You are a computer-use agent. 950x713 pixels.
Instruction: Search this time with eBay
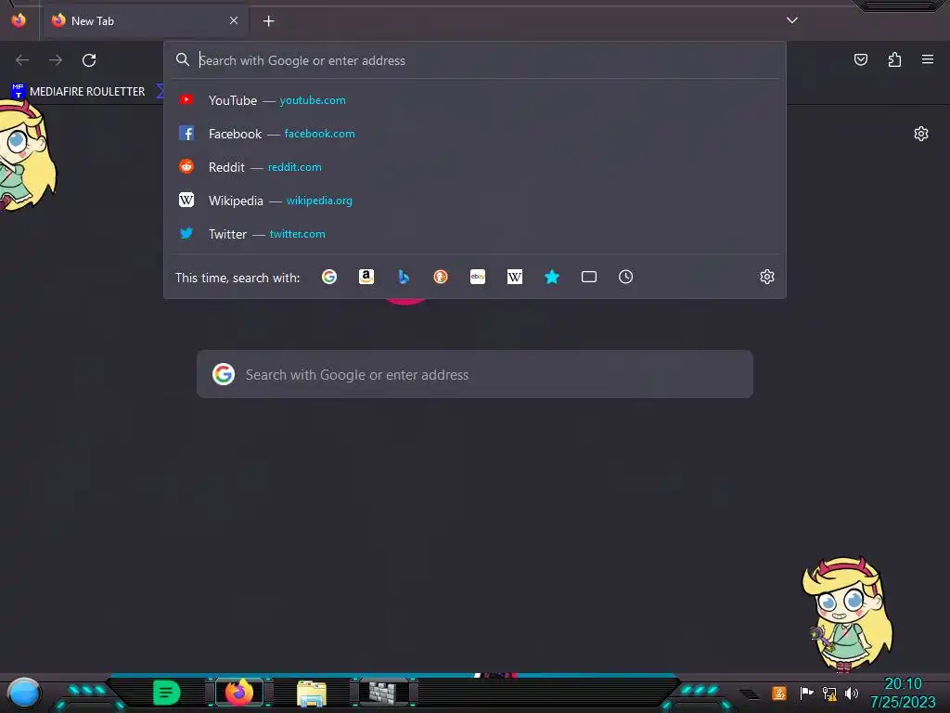click(x=478, y=277)
